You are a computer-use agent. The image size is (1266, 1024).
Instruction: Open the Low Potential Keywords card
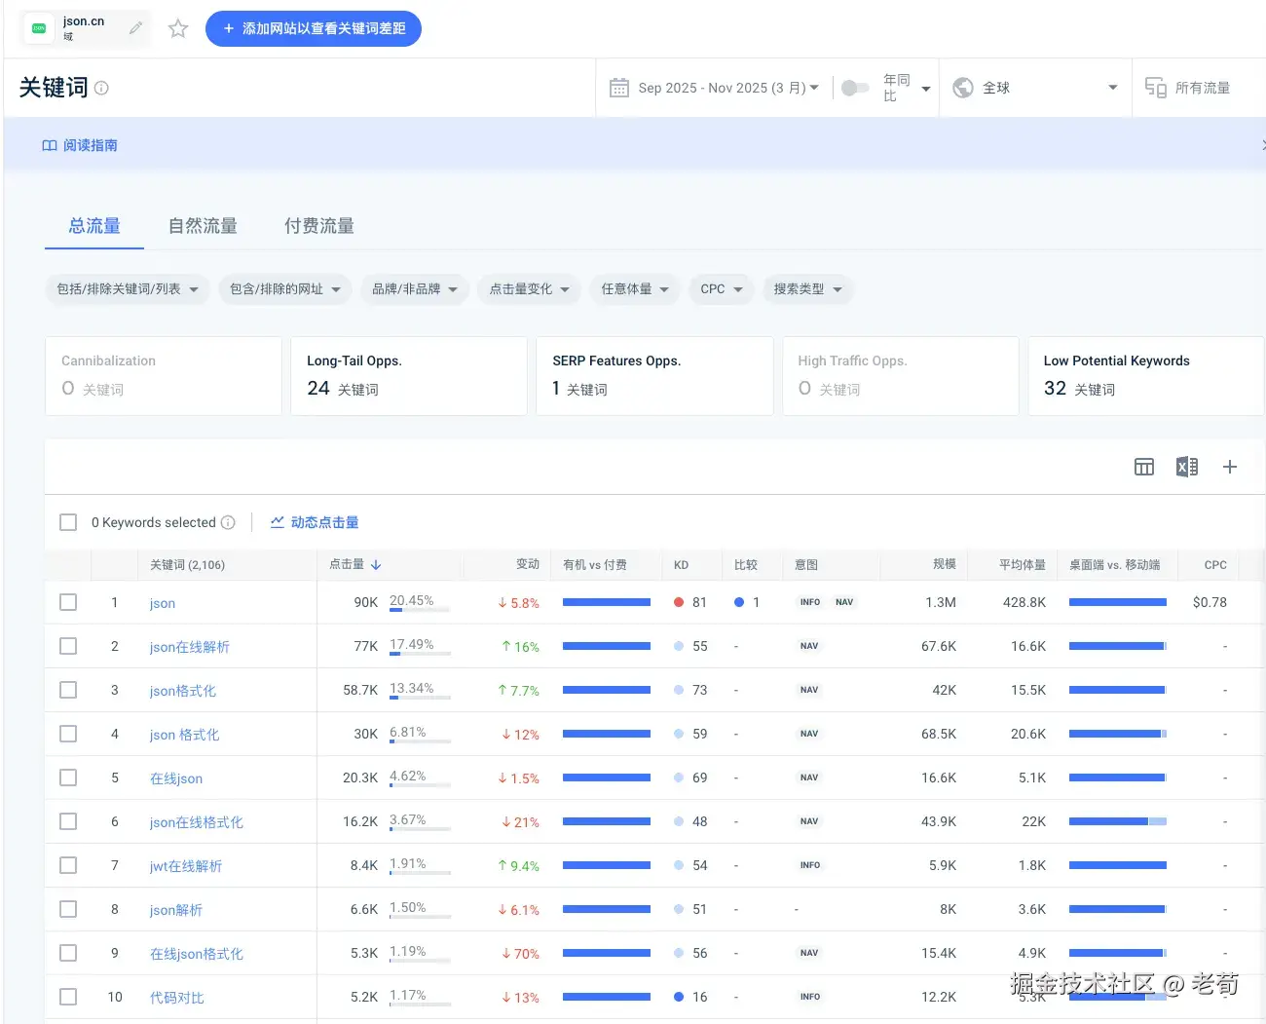[x=1146, y=376]
